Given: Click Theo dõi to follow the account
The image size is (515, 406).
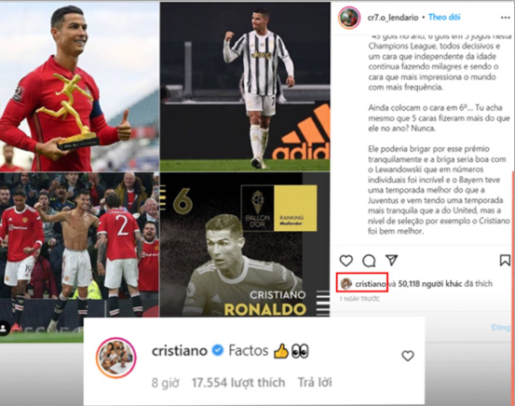Looking at the screenshot, I should 444,17.
